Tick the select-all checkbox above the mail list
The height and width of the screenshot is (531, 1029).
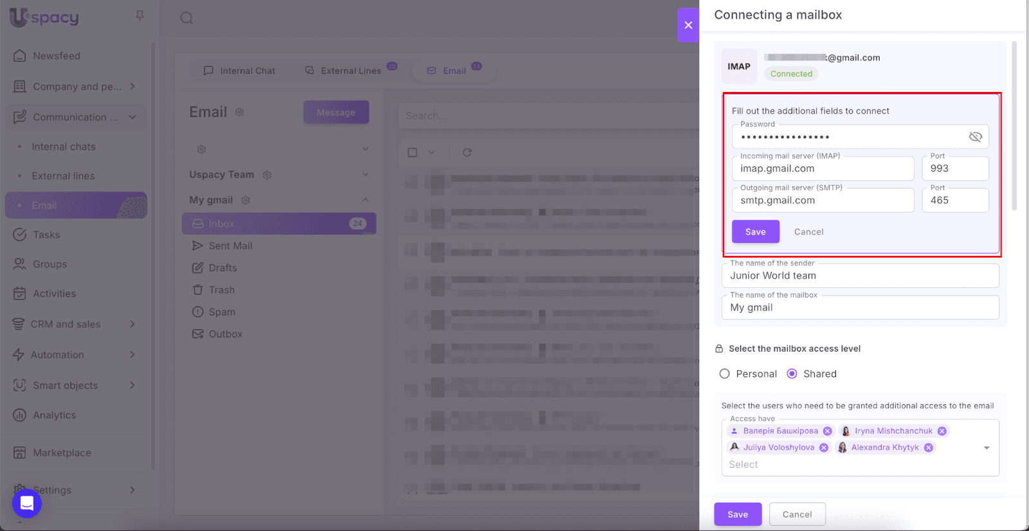413,152
